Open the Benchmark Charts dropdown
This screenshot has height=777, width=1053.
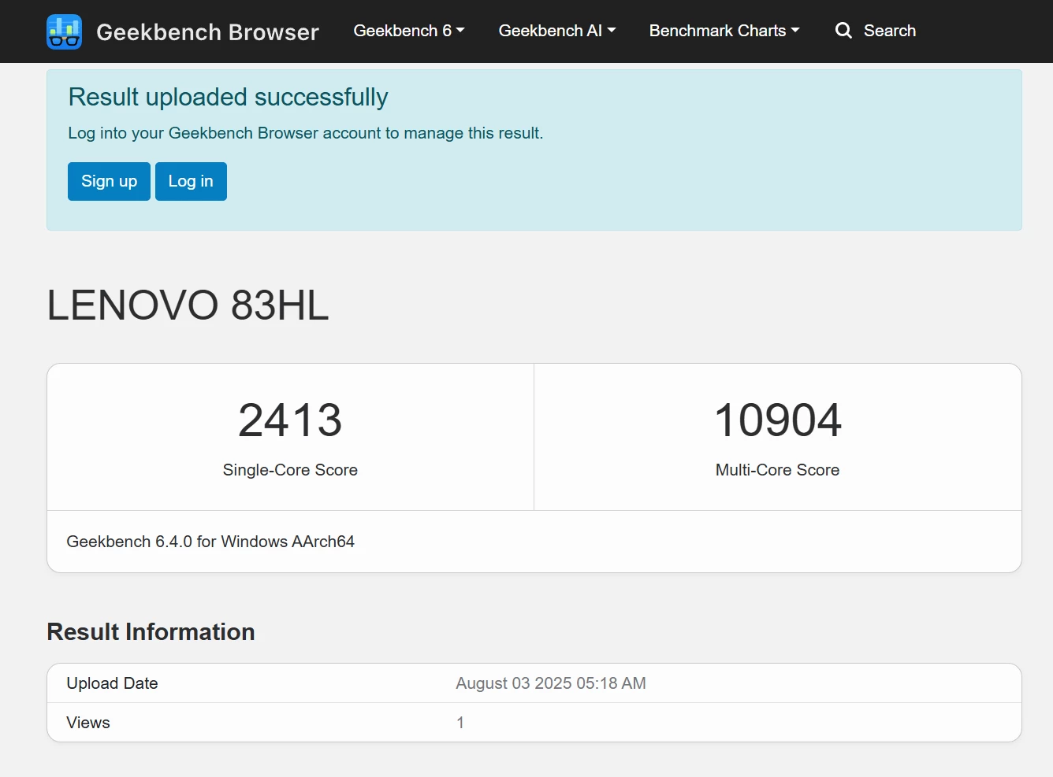(724, 31)
